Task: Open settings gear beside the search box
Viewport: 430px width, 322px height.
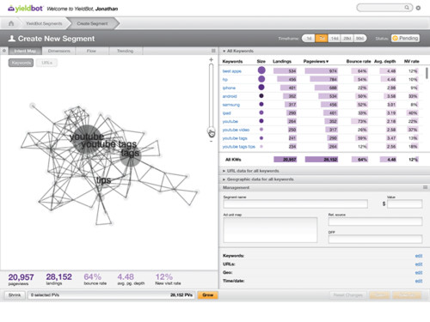Action: [418, 8]
